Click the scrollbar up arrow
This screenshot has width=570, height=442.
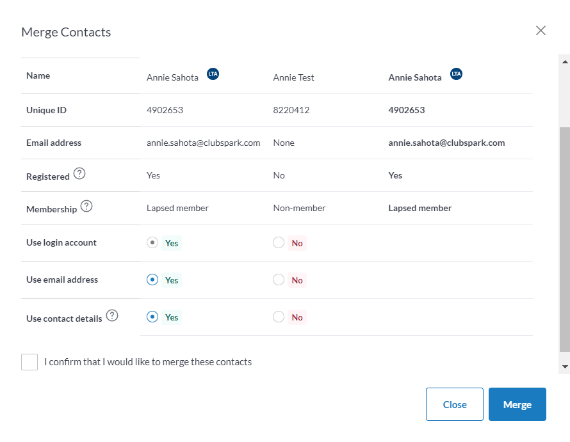565,62
